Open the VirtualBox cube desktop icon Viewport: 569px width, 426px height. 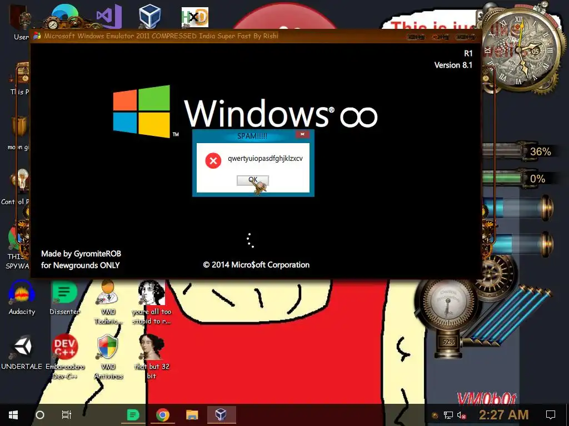coord(149,16)
